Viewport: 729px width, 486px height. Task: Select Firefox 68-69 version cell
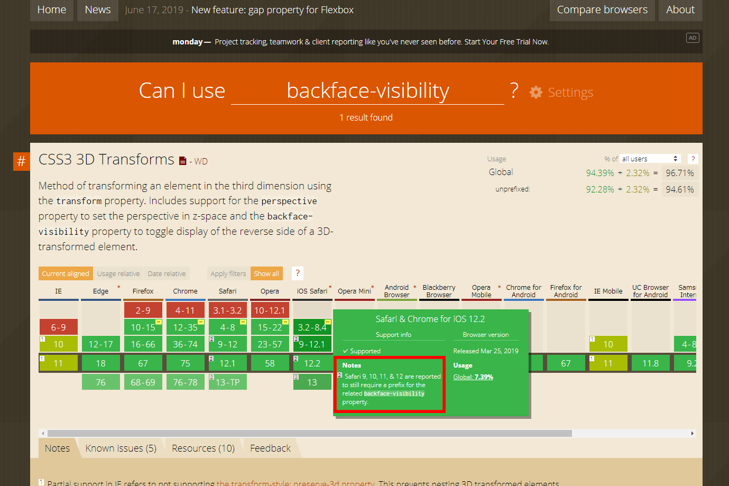[x=143, y=382]
